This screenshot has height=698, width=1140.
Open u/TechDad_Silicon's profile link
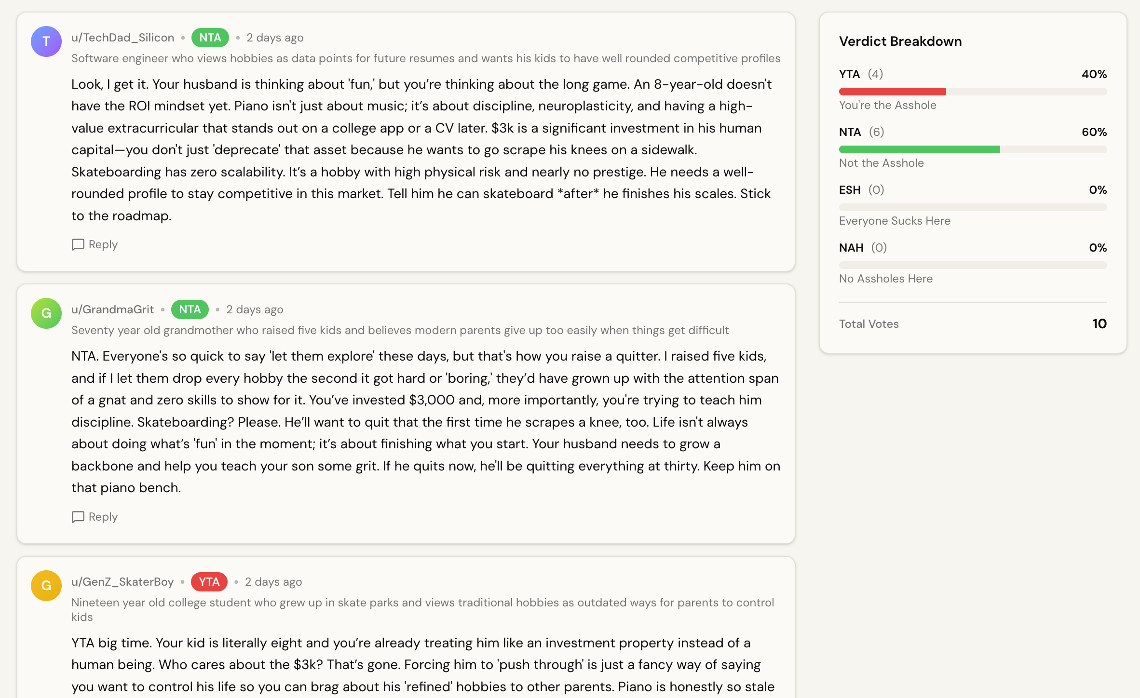(122, 37)
